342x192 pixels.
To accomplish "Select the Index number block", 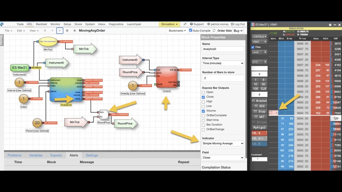I will click(x=24, y=99).
